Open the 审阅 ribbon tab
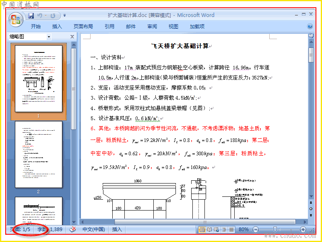The width and height of the screenshot is (322, 242). pyautogui.click(x=152, y=26)
